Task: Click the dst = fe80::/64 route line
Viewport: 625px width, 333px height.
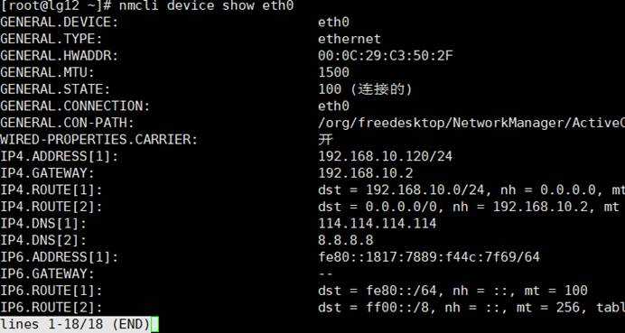Action: click(x=452, y=291)
